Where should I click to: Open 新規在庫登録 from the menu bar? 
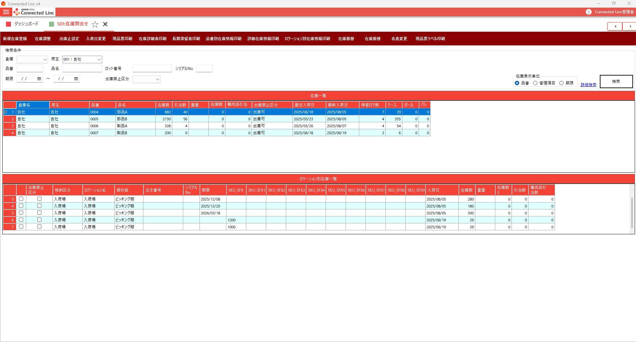pos(15,39)
